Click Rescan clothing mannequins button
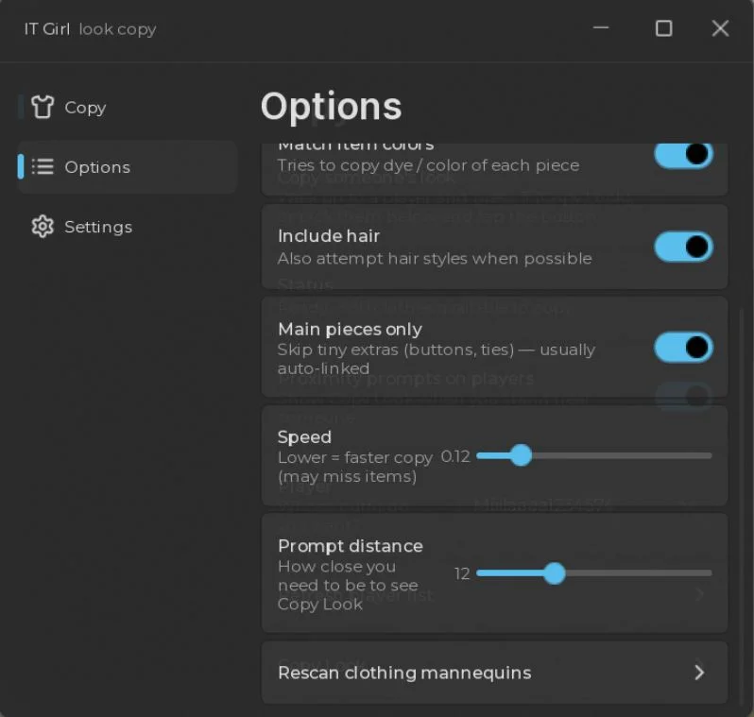754x717 pixels. click(x=494, y=673)
